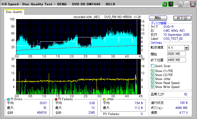Viewport: 197px width, 119px height.
Task: Edit the 終了位置 4489 MB field
Action: [177, 60]
